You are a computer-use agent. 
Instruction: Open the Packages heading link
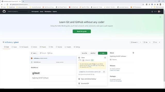(x=113, y=76)
